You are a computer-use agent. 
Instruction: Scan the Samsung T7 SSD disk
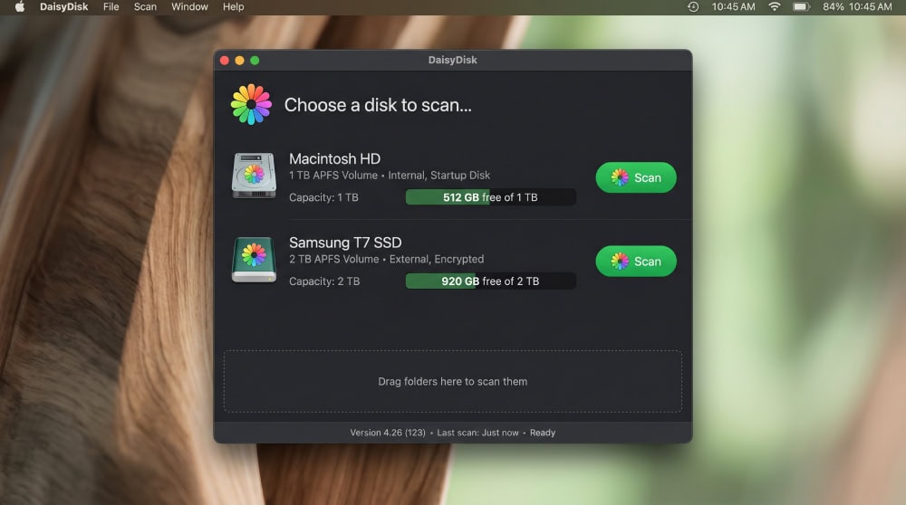click(636, 262)
